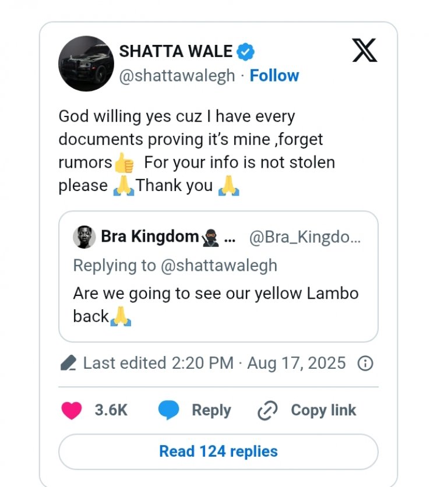Click the pink heart like icon
437x487 pixels.
click(x=72, y=410)
